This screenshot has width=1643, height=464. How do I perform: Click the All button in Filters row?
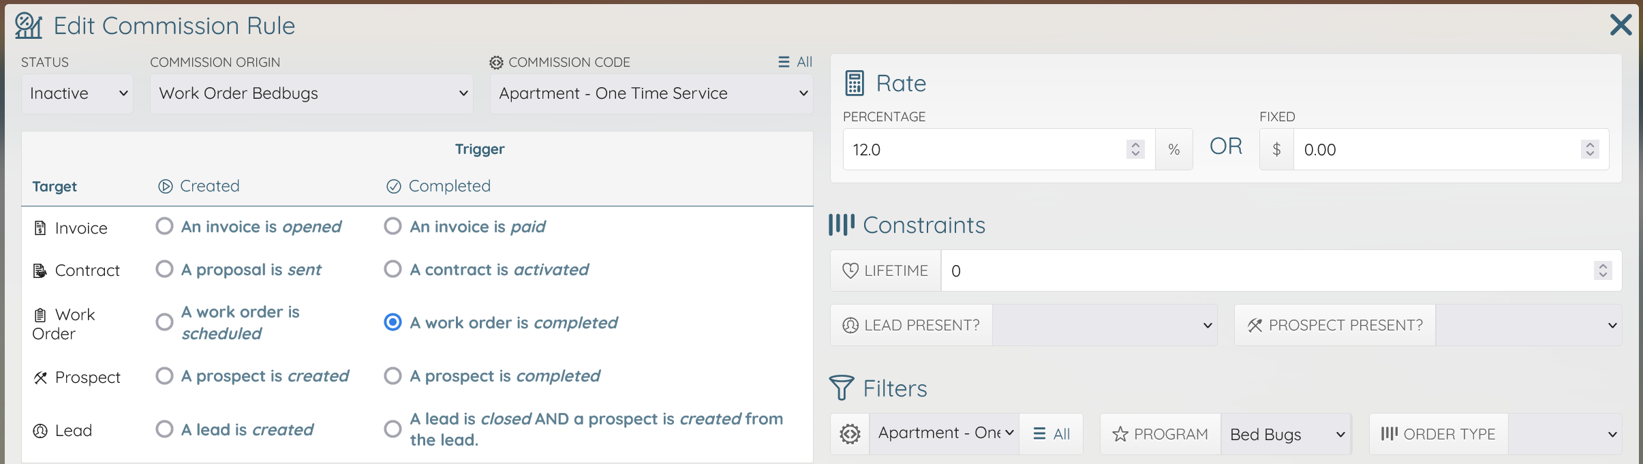[1051, 434]
